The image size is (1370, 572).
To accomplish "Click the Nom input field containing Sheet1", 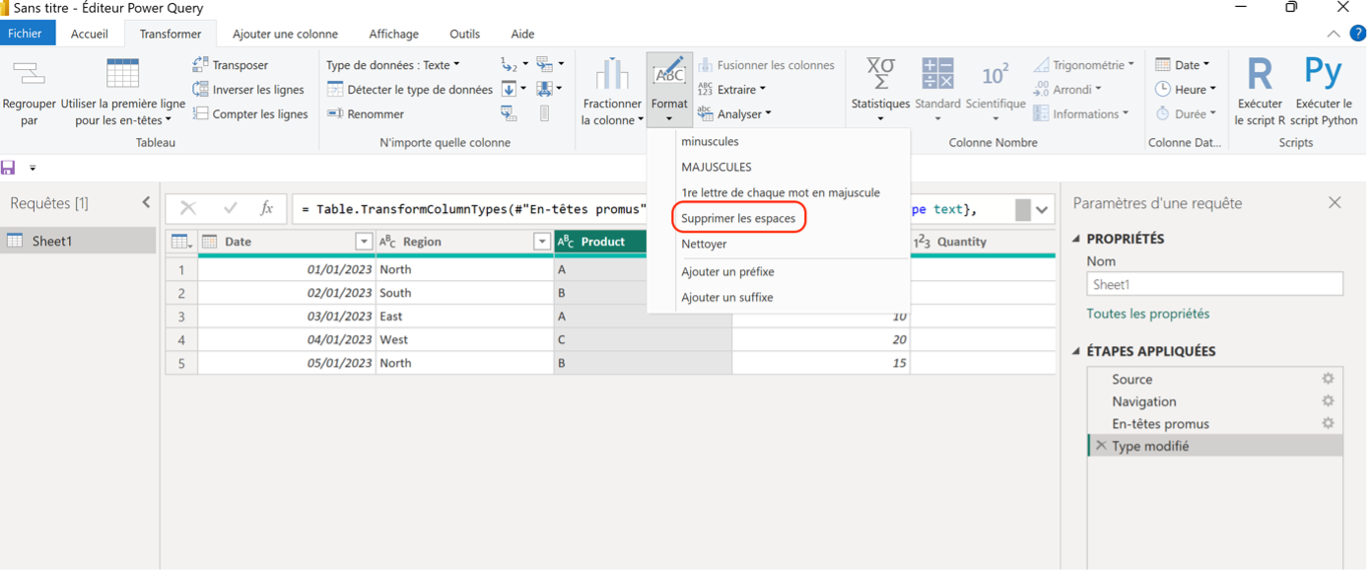I will [x=1214, y=284].
